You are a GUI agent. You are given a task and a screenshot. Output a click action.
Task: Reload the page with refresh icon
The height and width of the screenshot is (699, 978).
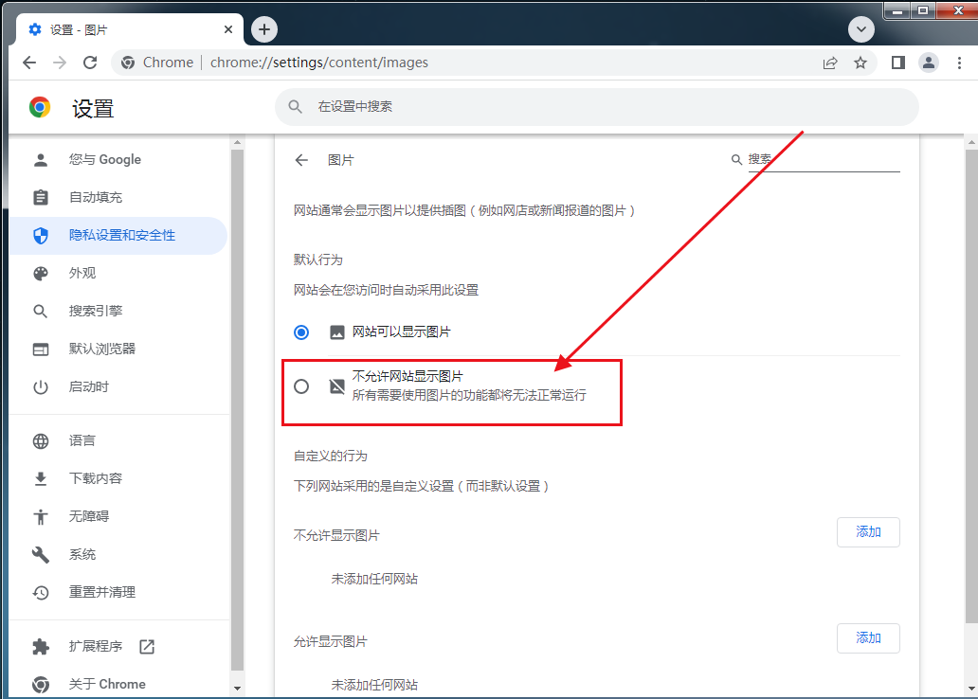pyautogui.click(x=90, y=63)
